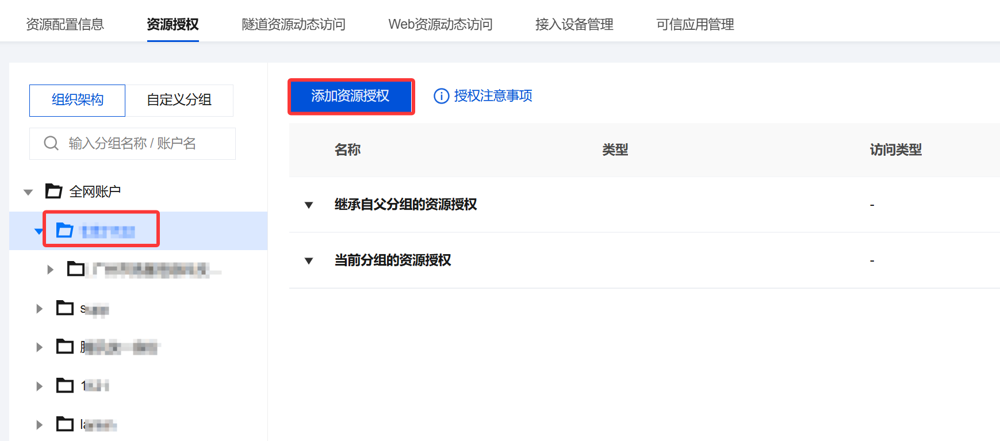The height and width of the screenshot is (441, 1000).
Task: Expand the folder beginning with digit 1
Action: click(x=39, y=386)
